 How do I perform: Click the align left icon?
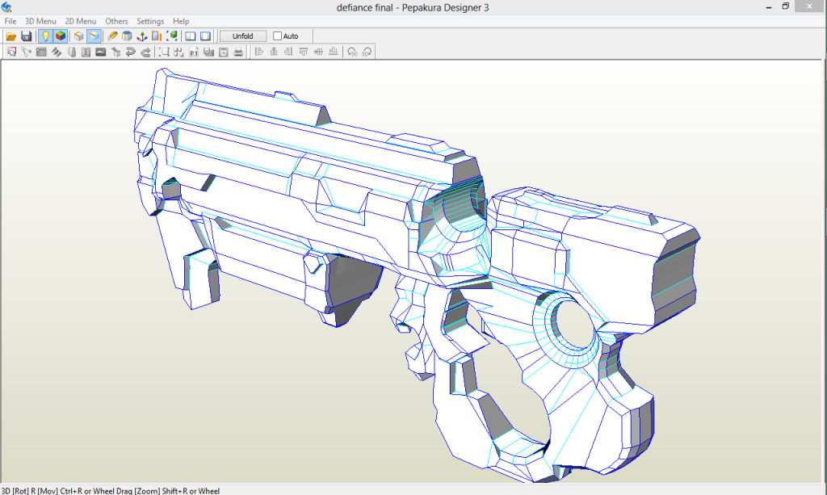pos(259,52)
